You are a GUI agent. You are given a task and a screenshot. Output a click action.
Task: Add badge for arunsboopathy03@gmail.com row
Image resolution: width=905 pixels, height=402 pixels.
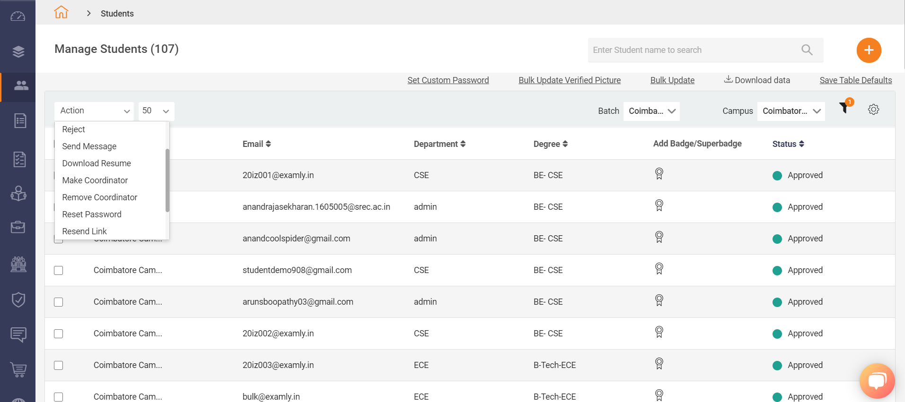659,300
